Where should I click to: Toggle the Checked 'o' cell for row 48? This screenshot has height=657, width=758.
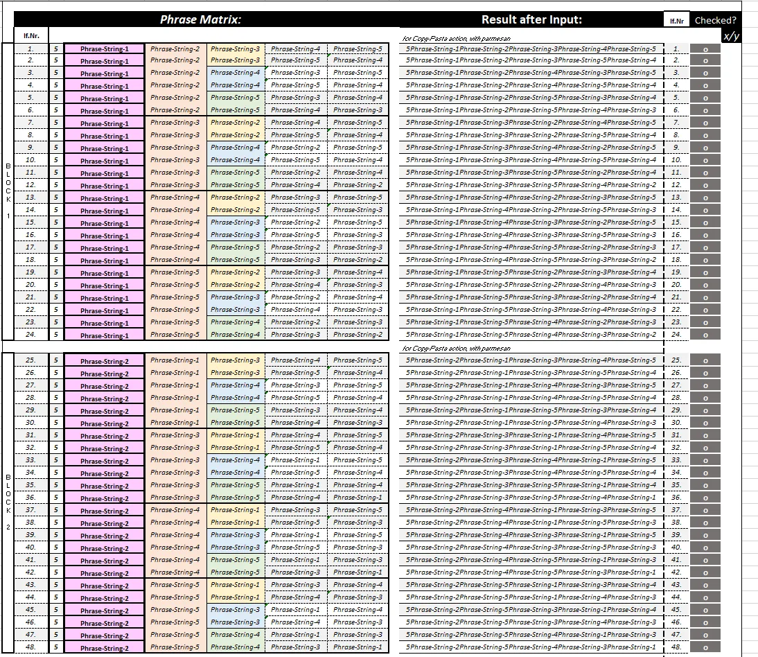tap(705, 647)
